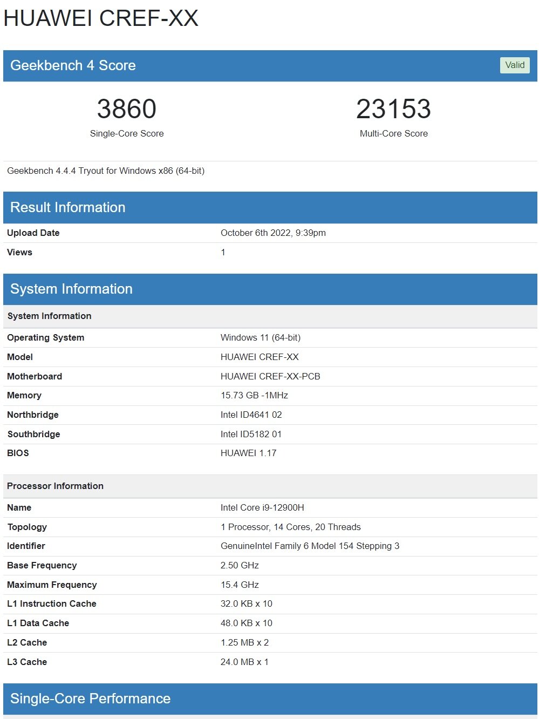Select Model value HUAWEI CREF-XX

(260, 357)
